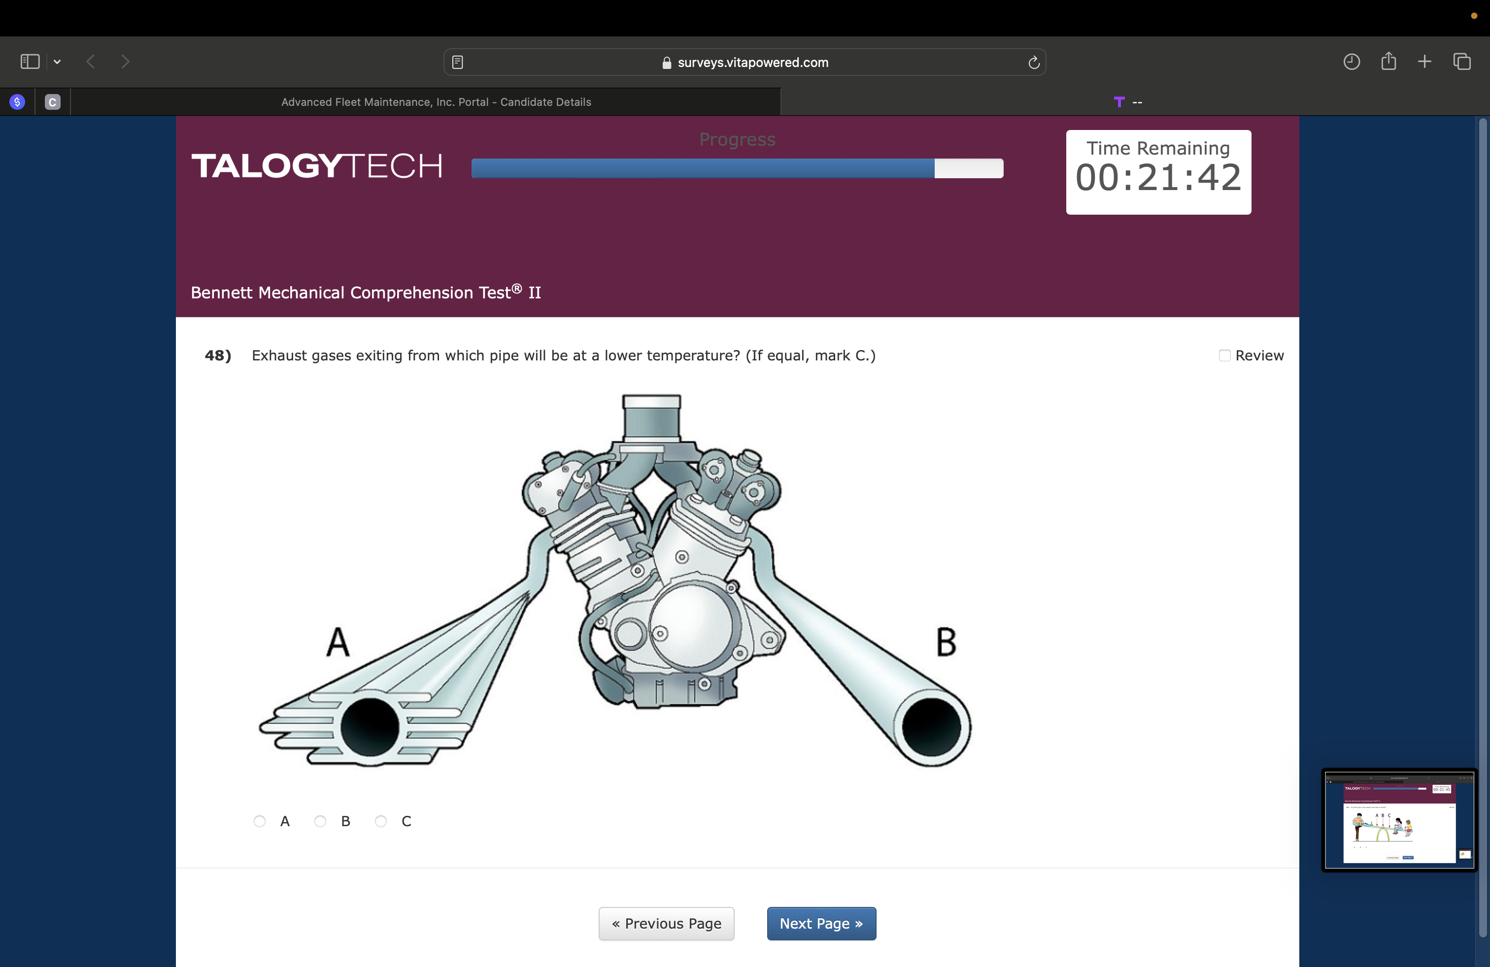
Task: Open the Reader view icon in address bar
Action: [x=458, y=62]
